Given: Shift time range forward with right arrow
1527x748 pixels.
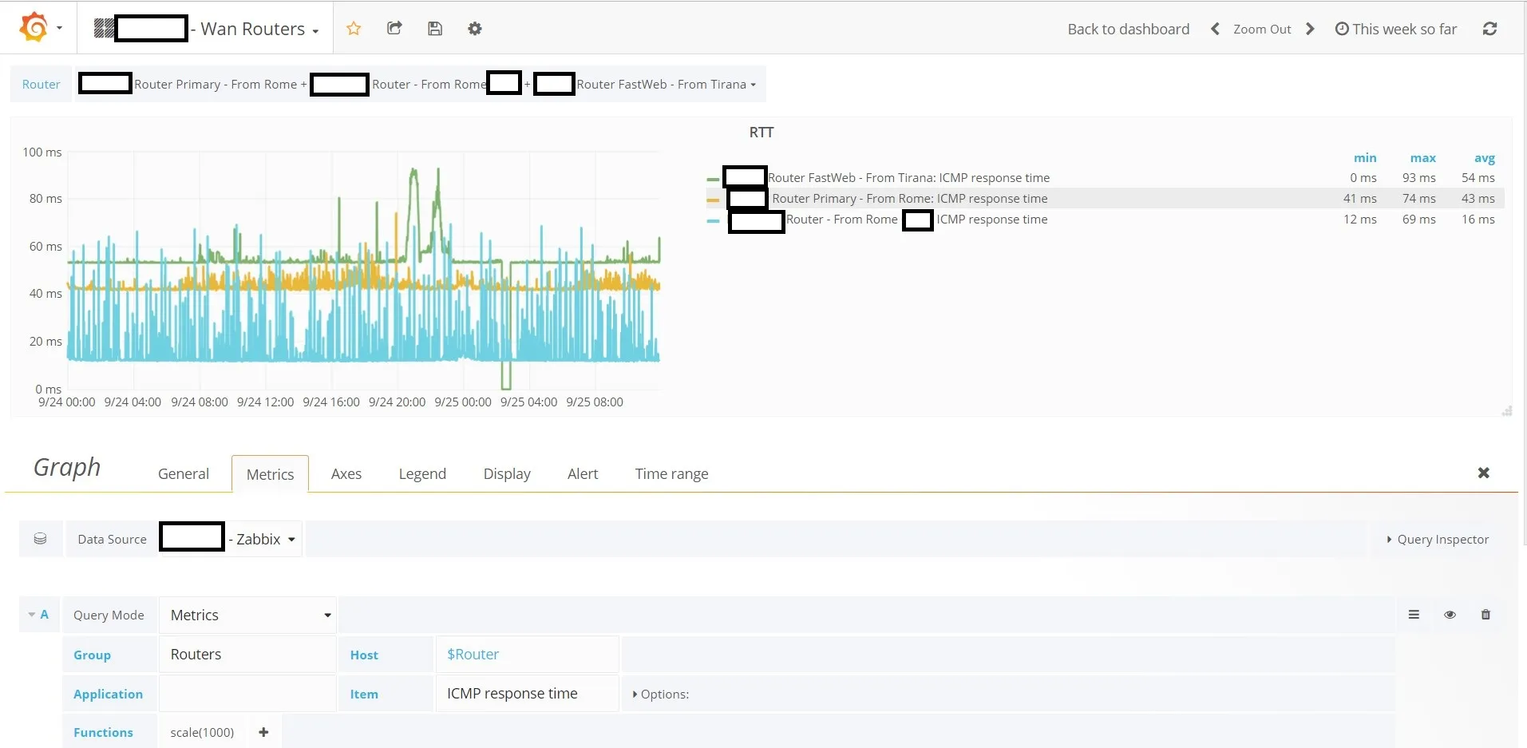Looking at the screenshot, I should 1310,29.
